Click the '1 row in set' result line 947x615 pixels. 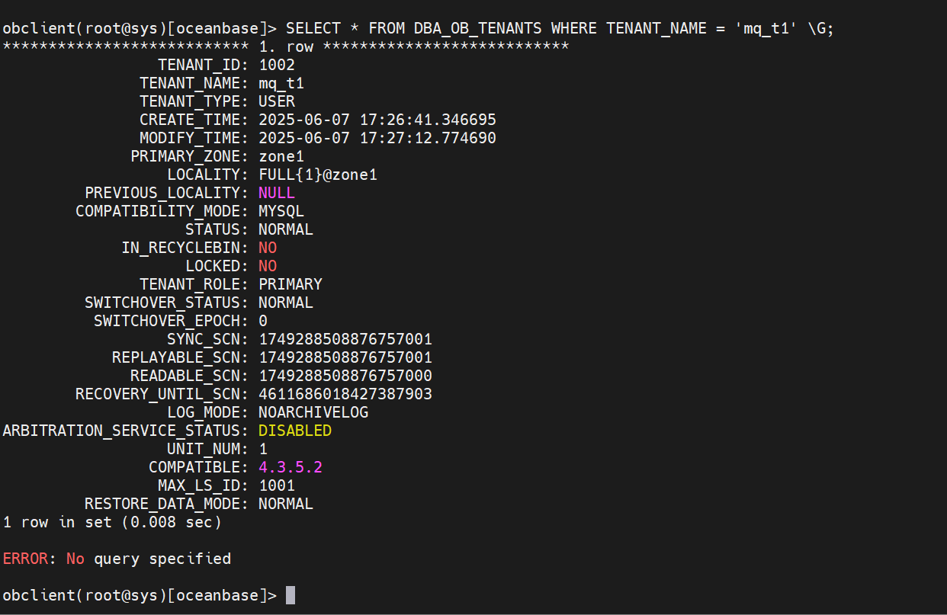click(112, 522)
